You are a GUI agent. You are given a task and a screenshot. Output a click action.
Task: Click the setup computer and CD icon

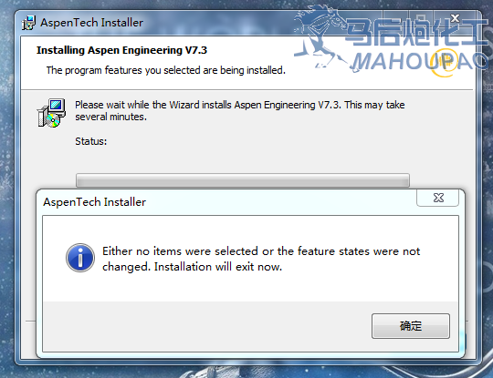coord(51,113)
